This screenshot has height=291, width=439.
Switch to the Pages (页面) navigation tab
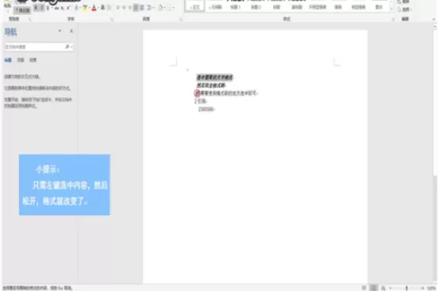pos(21,59)
